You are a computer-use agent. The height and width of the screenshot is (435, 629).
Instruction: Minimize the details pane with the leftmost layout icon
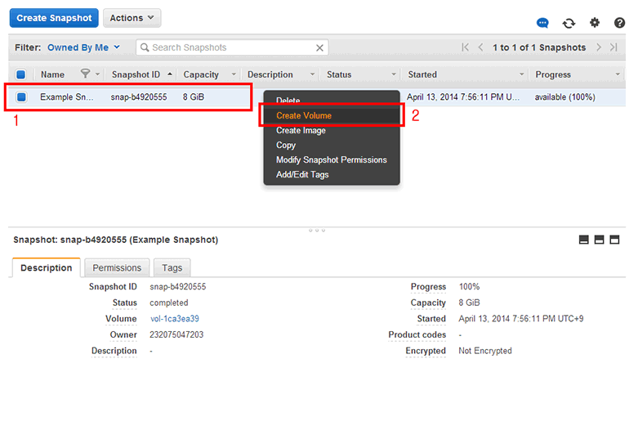coord(583,240)
